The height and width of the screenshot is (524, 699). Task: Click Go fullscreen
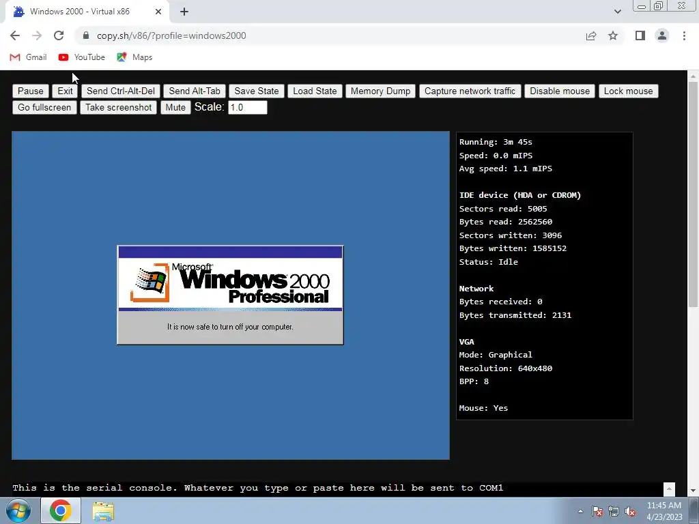(x=44, y=107)
